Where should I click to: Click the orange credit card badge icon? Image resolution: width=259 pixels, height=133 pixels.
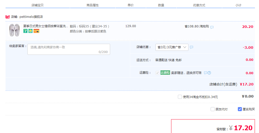[x=36, y=31]
